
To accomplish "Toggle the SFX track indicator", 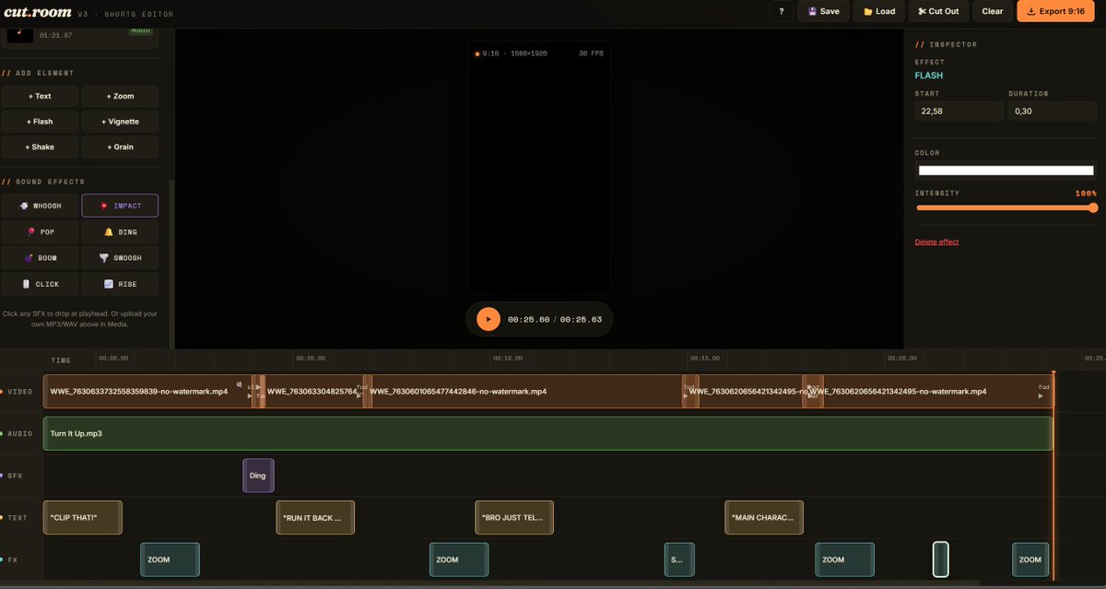I will pos(9,475).
